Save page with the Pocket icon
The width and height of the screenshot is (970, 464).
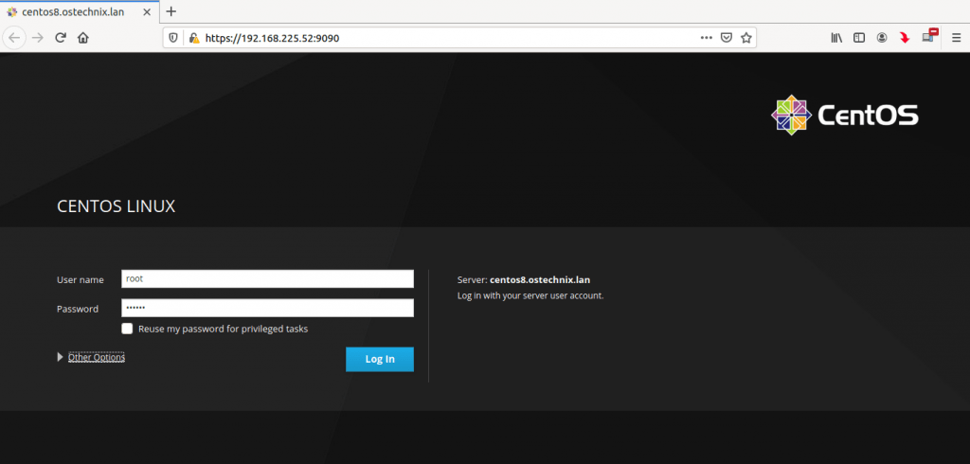pos(727,38)
